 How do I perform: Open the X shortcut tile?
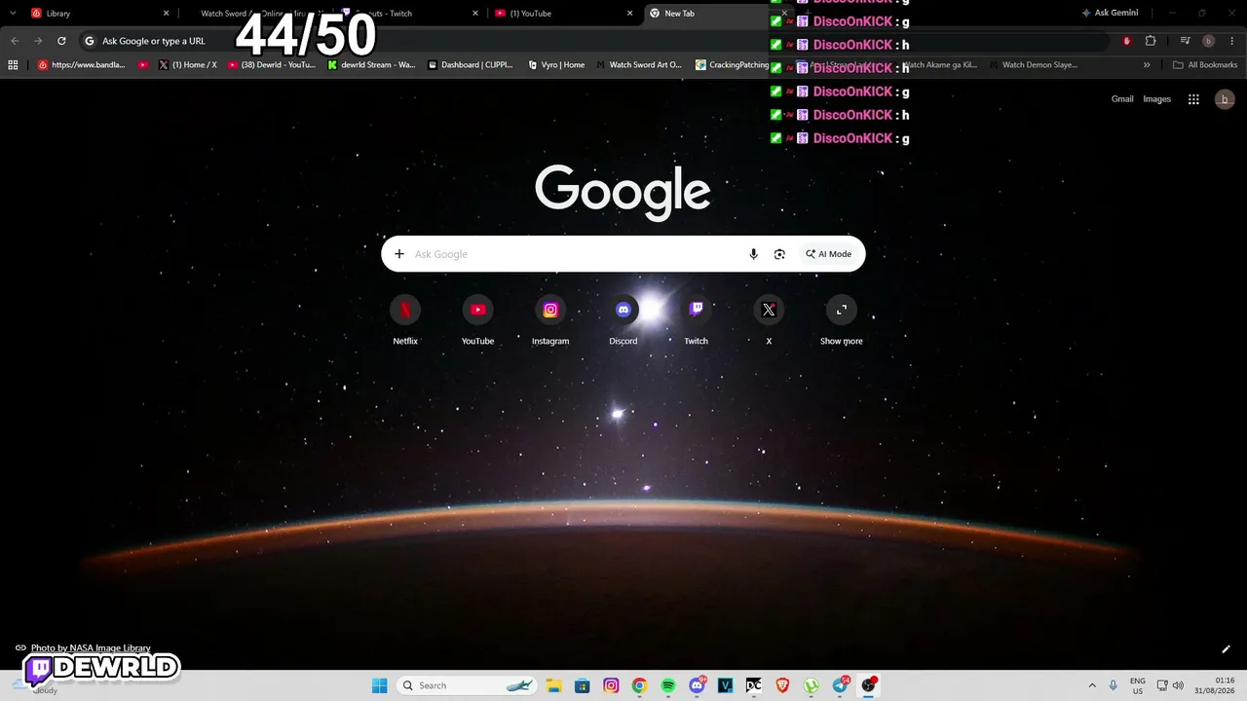pos(769,320)
